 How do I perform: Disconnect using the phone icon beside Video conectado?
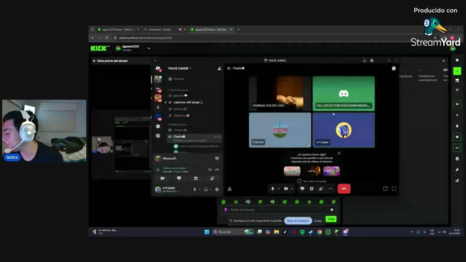click(x=217, y=170)
